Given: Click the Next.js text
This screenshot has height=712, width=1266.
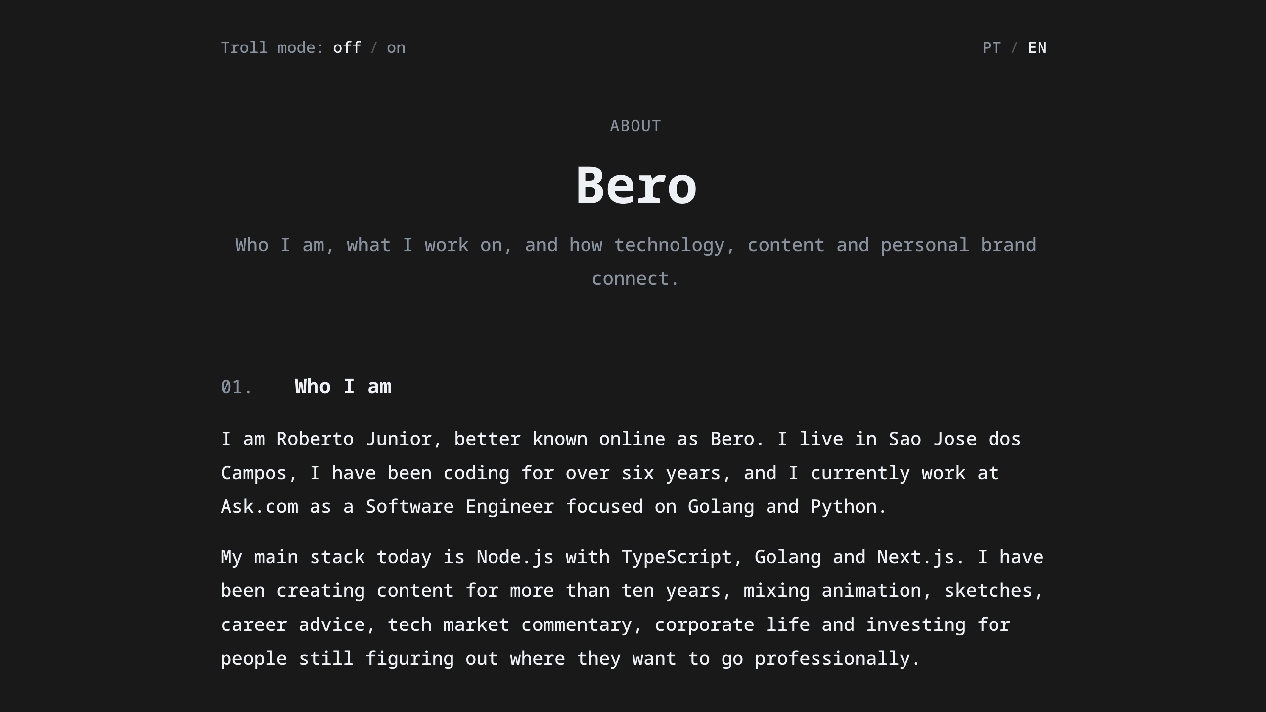Looking at the screenshot, I should (915, 557).
